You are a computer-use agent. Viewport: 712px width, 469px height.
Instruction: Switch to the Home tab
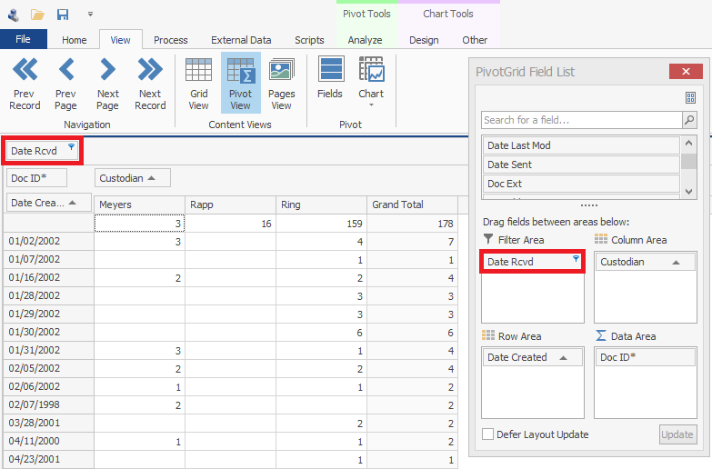[x=75, y=40]
